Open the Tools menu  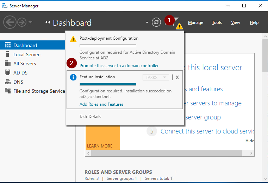(x=217, y=22)
